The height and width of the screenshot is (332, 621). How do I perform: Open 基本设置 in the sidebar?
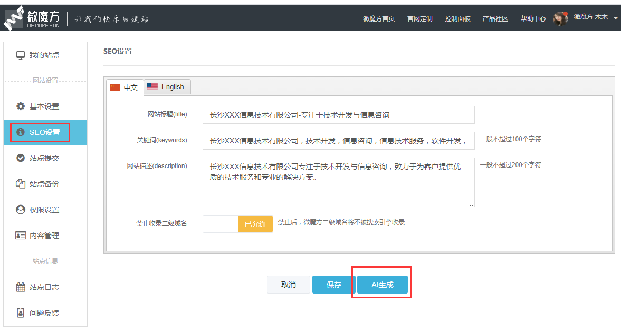coord(45,106)
